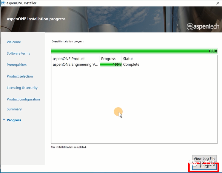The width and height of the screenshot is (222, 173).
Task: Click the Status column header
Action: pyautogui.click(x=128, y=59)
